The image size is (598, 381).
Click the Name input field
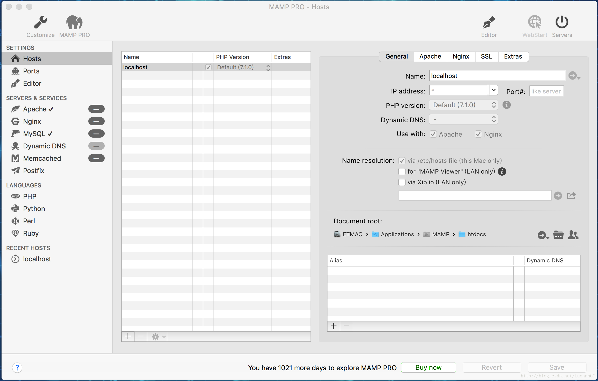(497, 76)
